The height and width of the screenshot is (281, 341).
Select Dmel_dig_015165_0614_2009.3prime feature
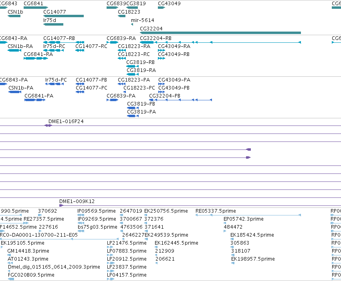click(9, 271)
